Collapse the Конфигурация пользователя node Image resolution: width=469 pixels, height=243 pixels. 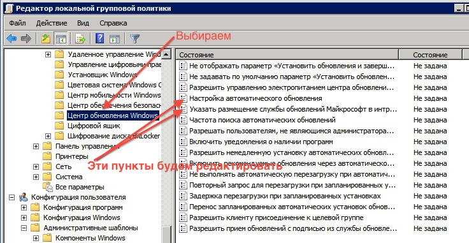tap(11, 198)
